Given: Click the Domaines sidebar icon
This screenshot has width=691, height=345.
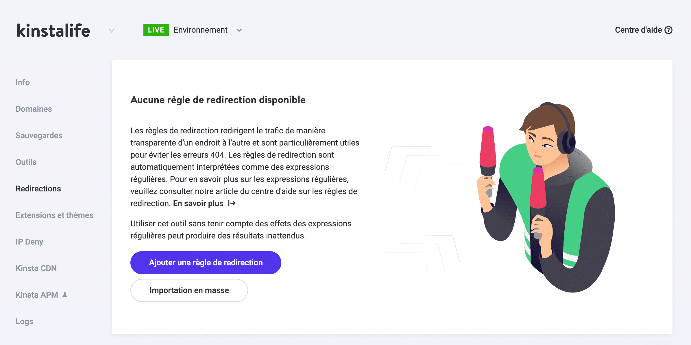Looking at the screenshot, I should click(34, 109).
